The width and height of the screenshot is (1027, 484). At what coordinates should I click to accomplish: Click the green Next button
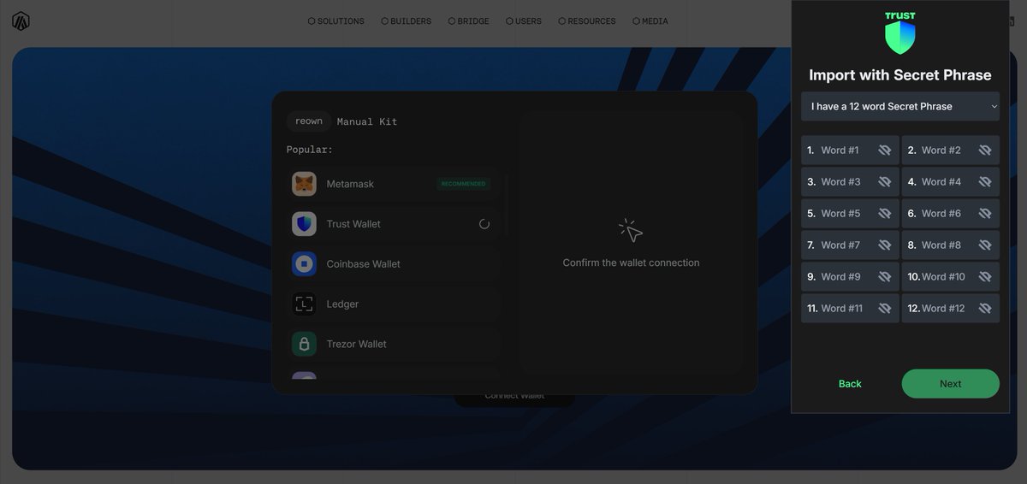(x=950, y=384)
